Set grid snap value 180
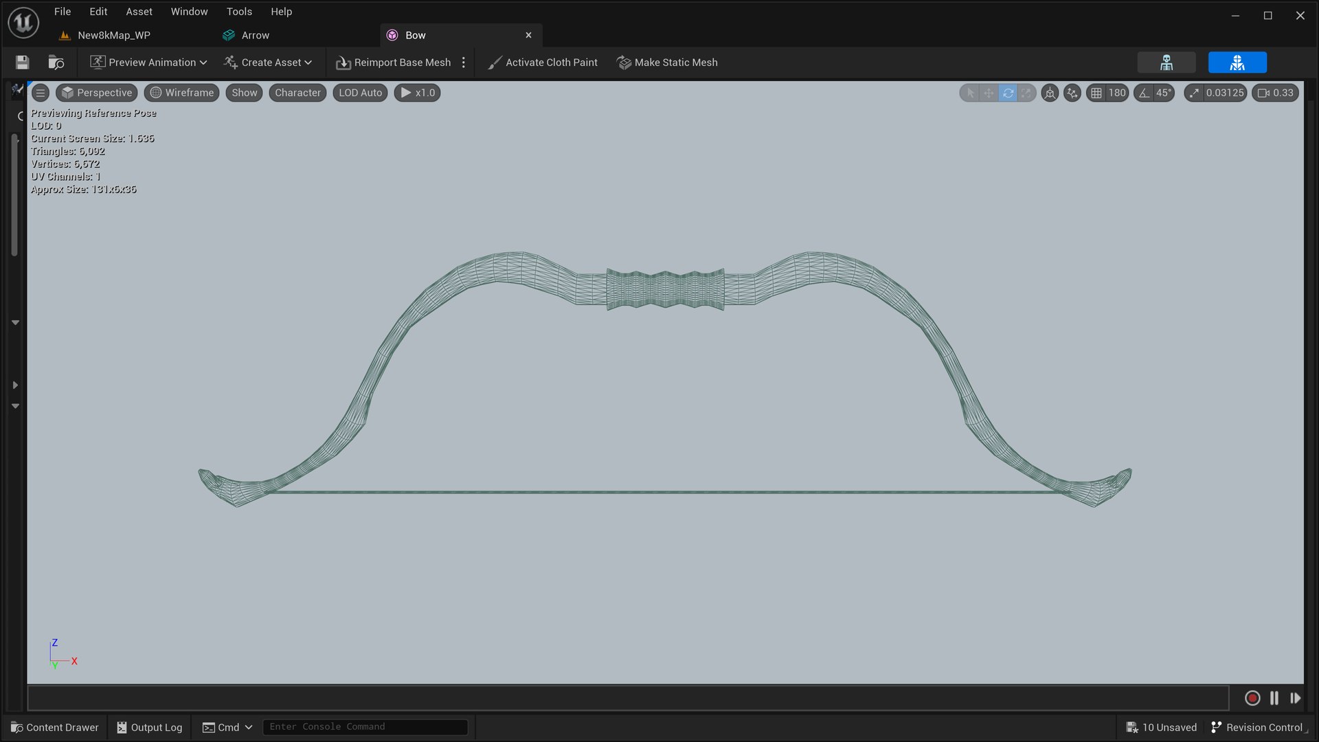 tap(1117, 93)
